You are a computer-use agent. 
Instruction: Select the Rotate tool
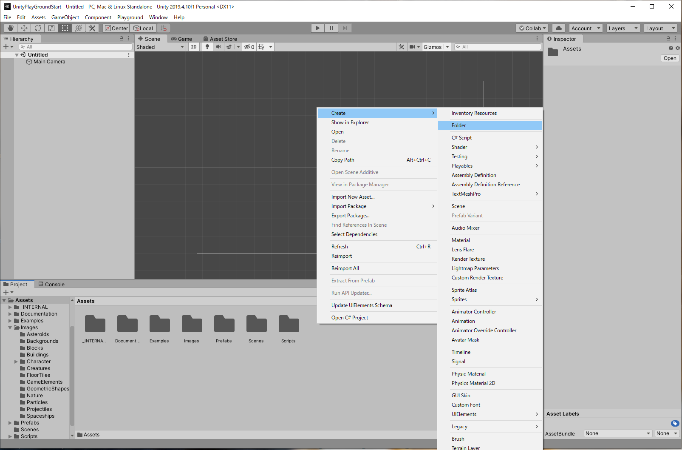(x=38, y=28)
